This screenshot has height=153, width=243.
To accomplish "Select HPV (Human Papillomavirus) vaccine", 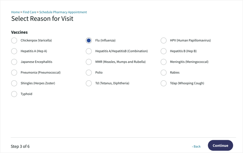I will coord(164,41).
